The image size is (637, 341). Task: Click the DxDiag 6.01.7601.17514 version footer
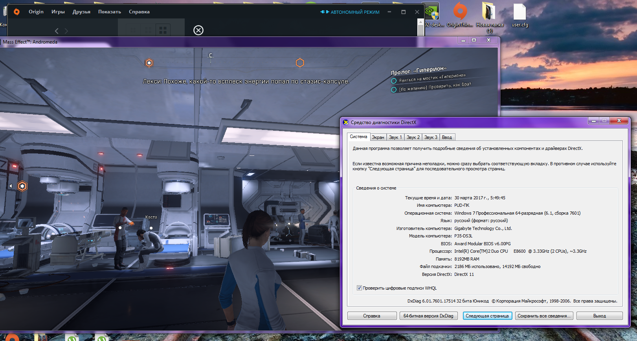[448, 301]
